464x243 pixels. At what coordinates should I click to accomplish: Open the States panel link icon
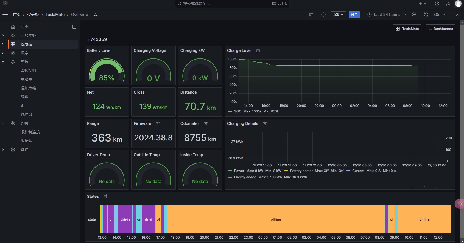tap(105, 196)
